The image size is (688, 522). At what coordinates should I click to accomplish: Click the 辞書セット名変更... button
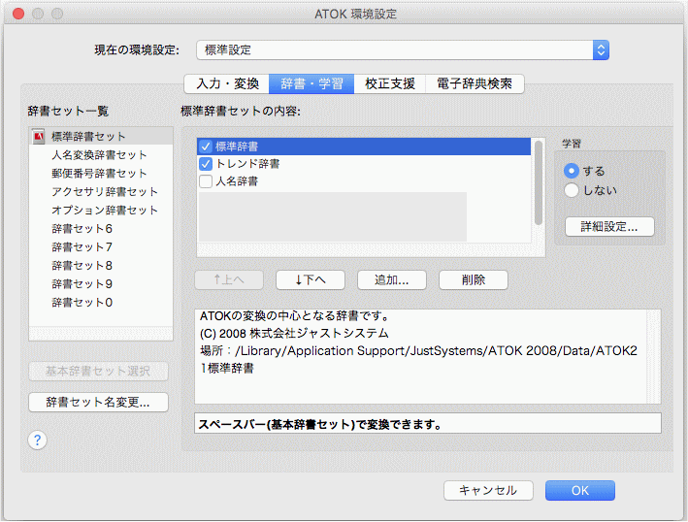[98, 403]
